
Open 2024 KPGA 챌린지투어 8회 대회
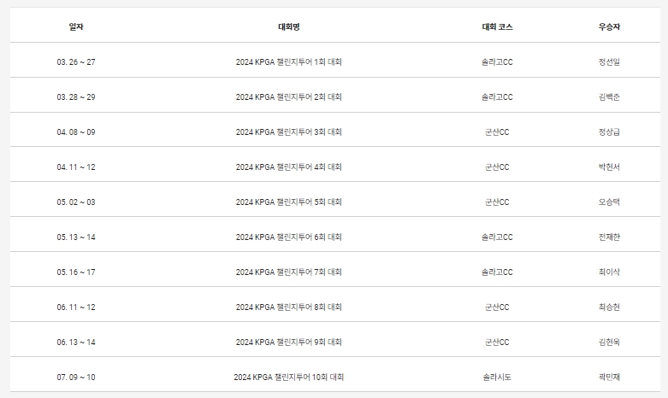pos(289,307)
